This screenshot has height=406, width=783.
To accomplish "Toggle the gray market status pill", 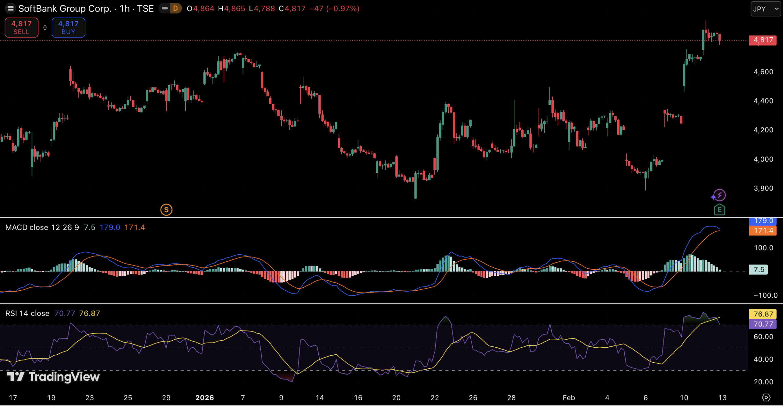I will (x=165, y=9).
